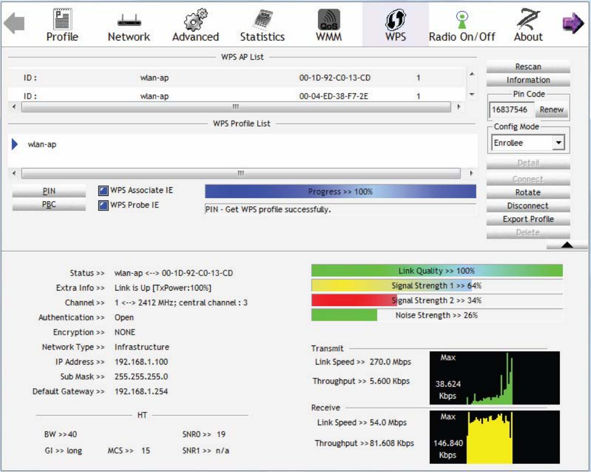Screen dimensions: 591x472
Task: Open the Advanced gear settings icon
Action: 195,20
